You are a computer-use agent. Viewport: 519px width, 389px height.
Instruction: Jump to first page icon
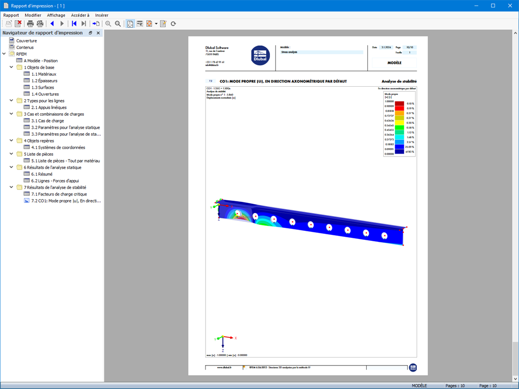click(74, 23)
